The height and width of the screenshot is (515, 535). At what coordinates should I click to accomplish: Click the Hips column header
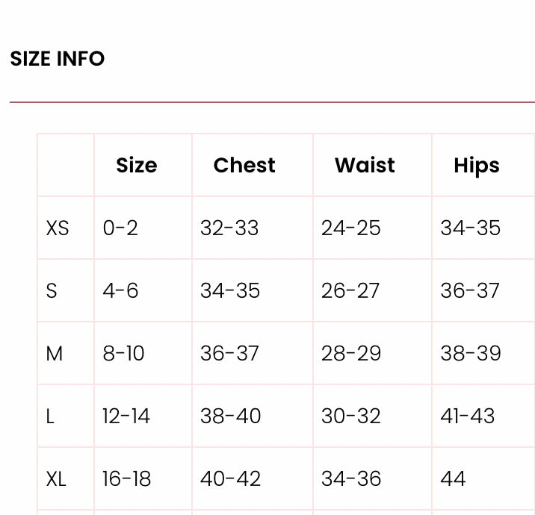(x=477, y=165)
